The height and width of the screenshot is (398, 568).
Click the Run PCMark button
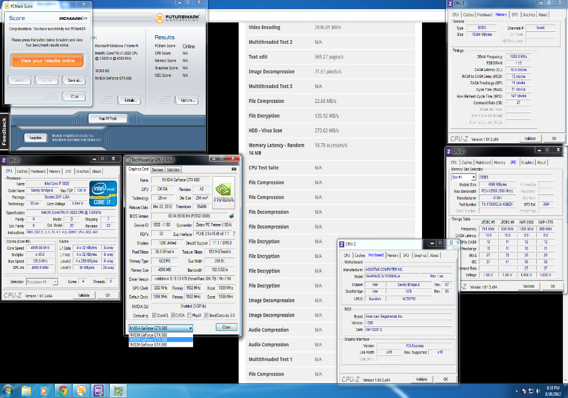coord(108,118)
